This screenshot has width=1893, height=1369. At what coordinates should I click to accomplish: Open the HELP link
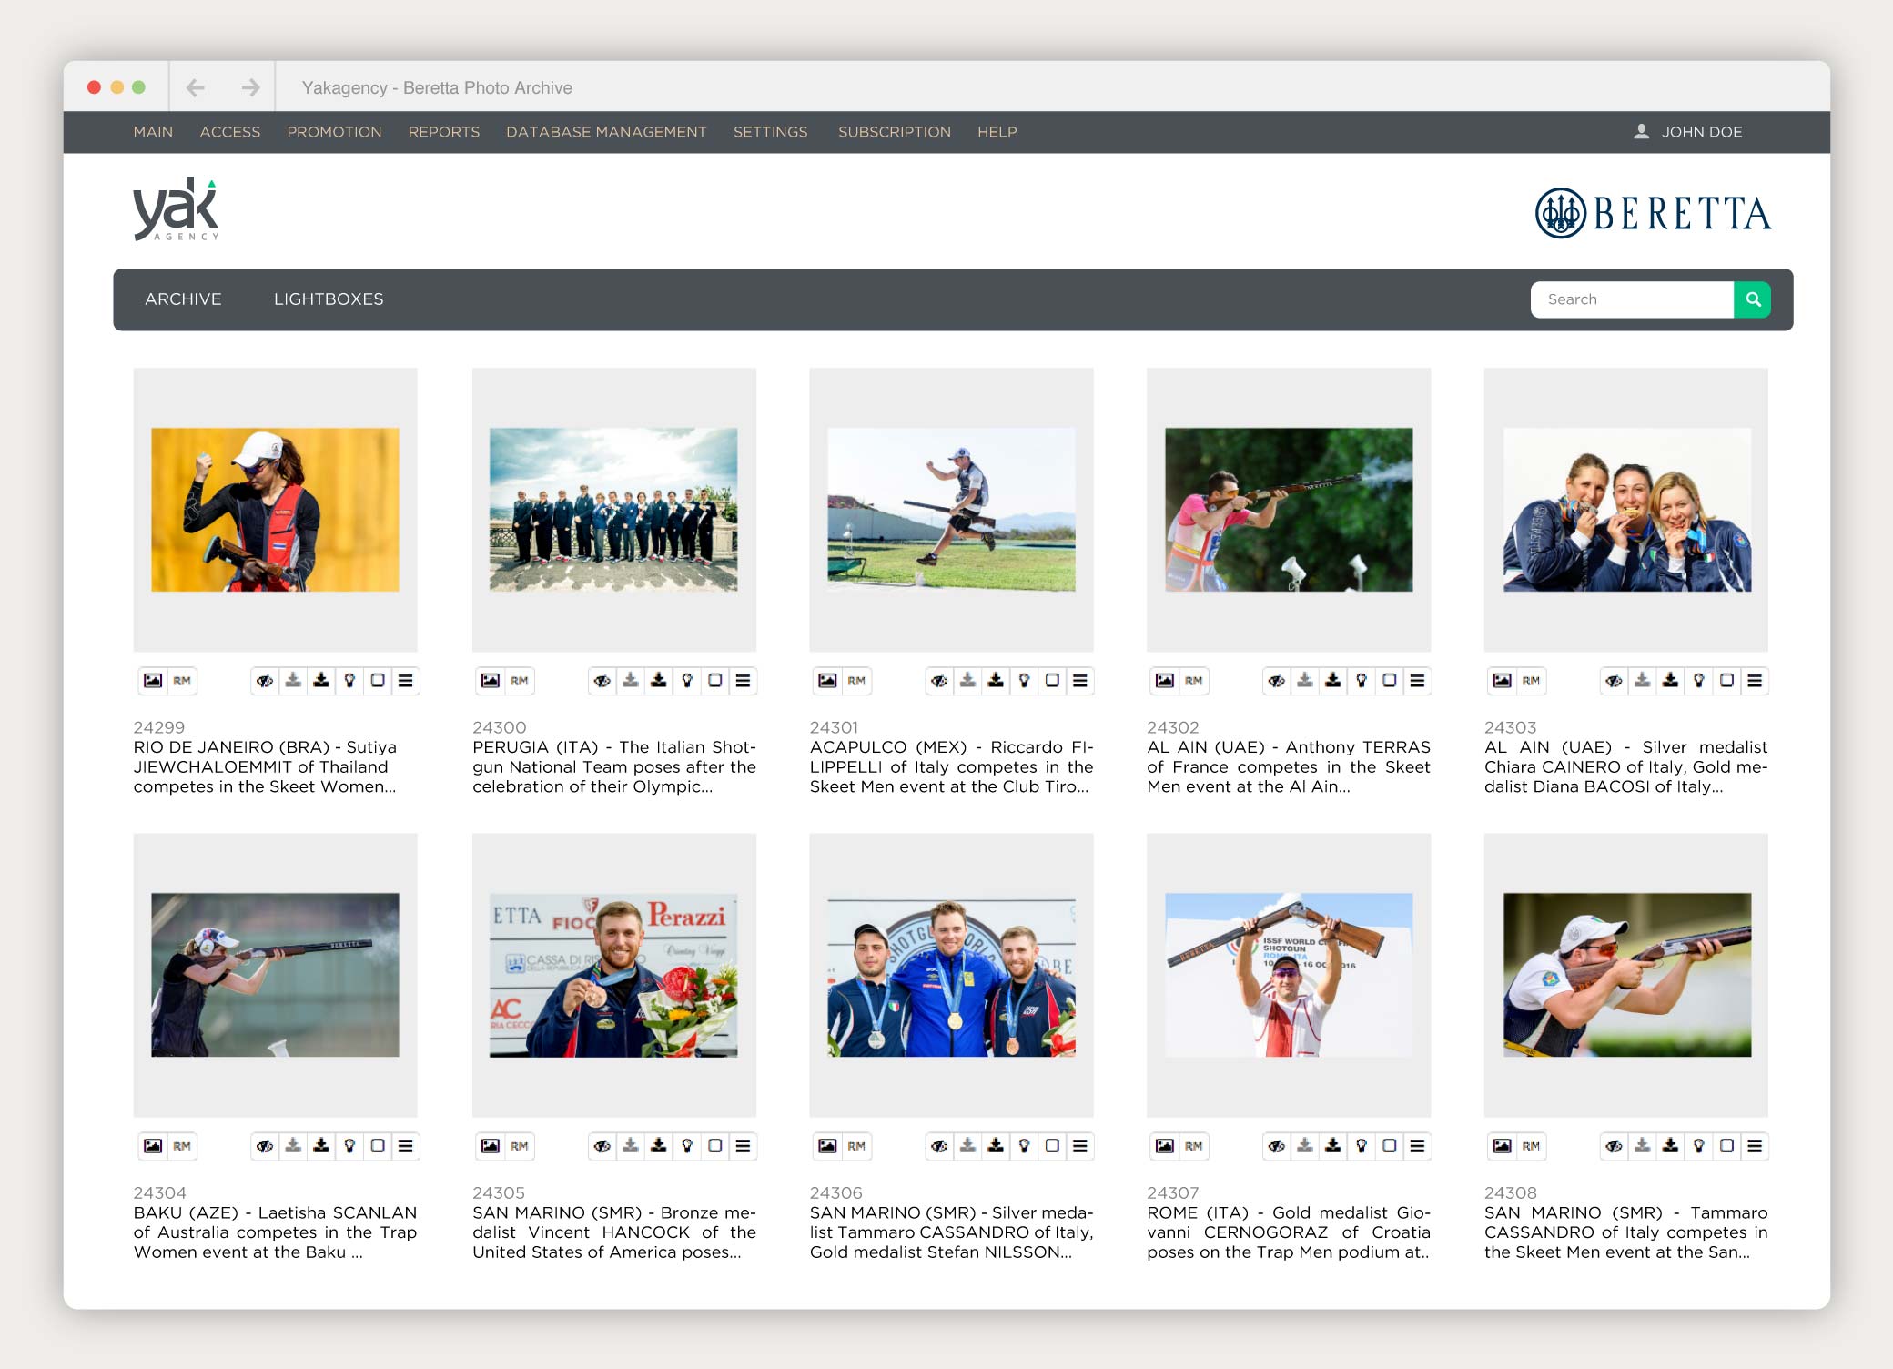(x=997, y=132)
